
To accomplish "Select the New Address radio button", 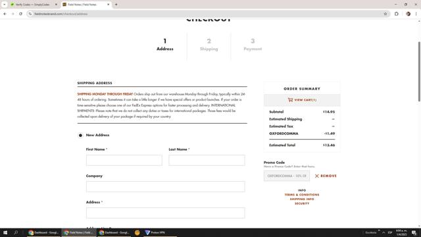I will [80, 135].
